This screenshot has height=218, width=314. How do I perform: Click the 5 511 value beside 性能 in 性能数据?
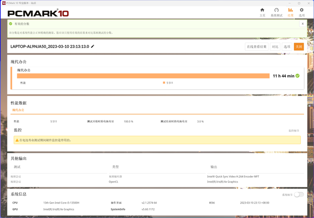click(53, 122)
